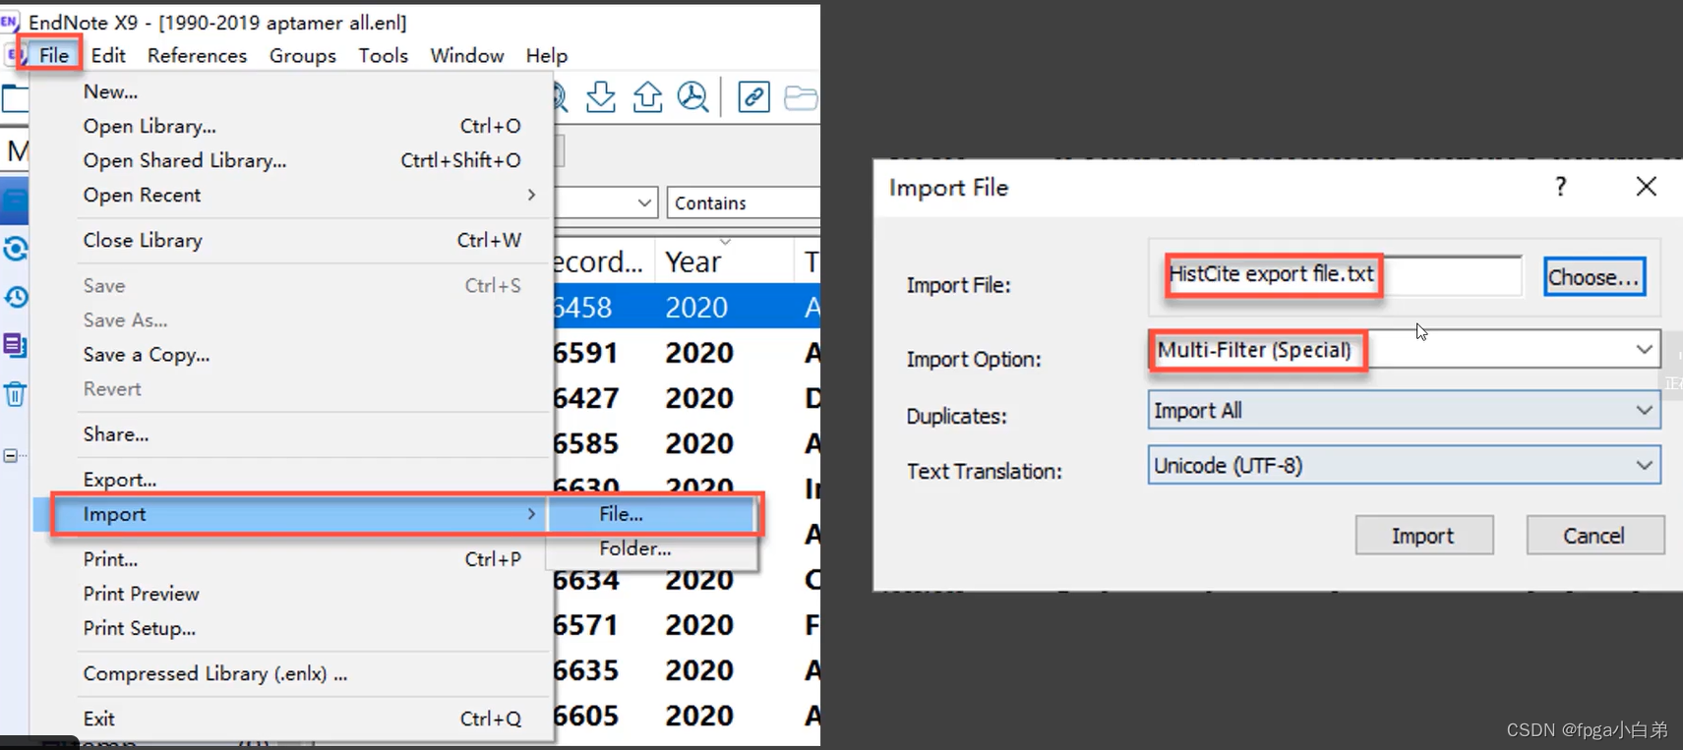
Task: Select Share... in File menu
Action: pyautogui.click(x=292, y=433)
